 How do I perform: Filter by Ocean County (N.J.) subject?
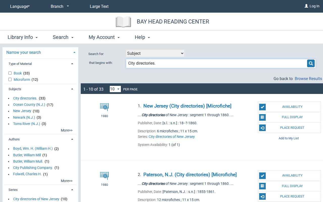[29, 105]
